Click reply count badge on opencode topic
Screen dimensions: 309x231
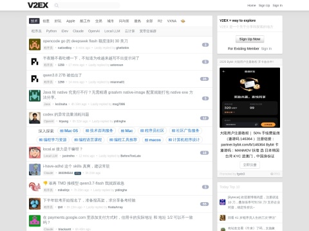[205, 45]
